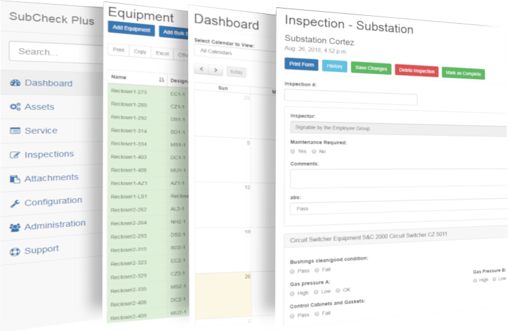508x331 pixels.
Task: Click the Administration users icon
Action: click(x=15, y=227)
